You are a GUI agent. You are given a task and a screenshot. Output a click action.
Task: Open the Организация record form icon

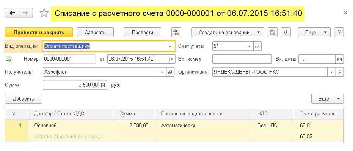(339, 72)
